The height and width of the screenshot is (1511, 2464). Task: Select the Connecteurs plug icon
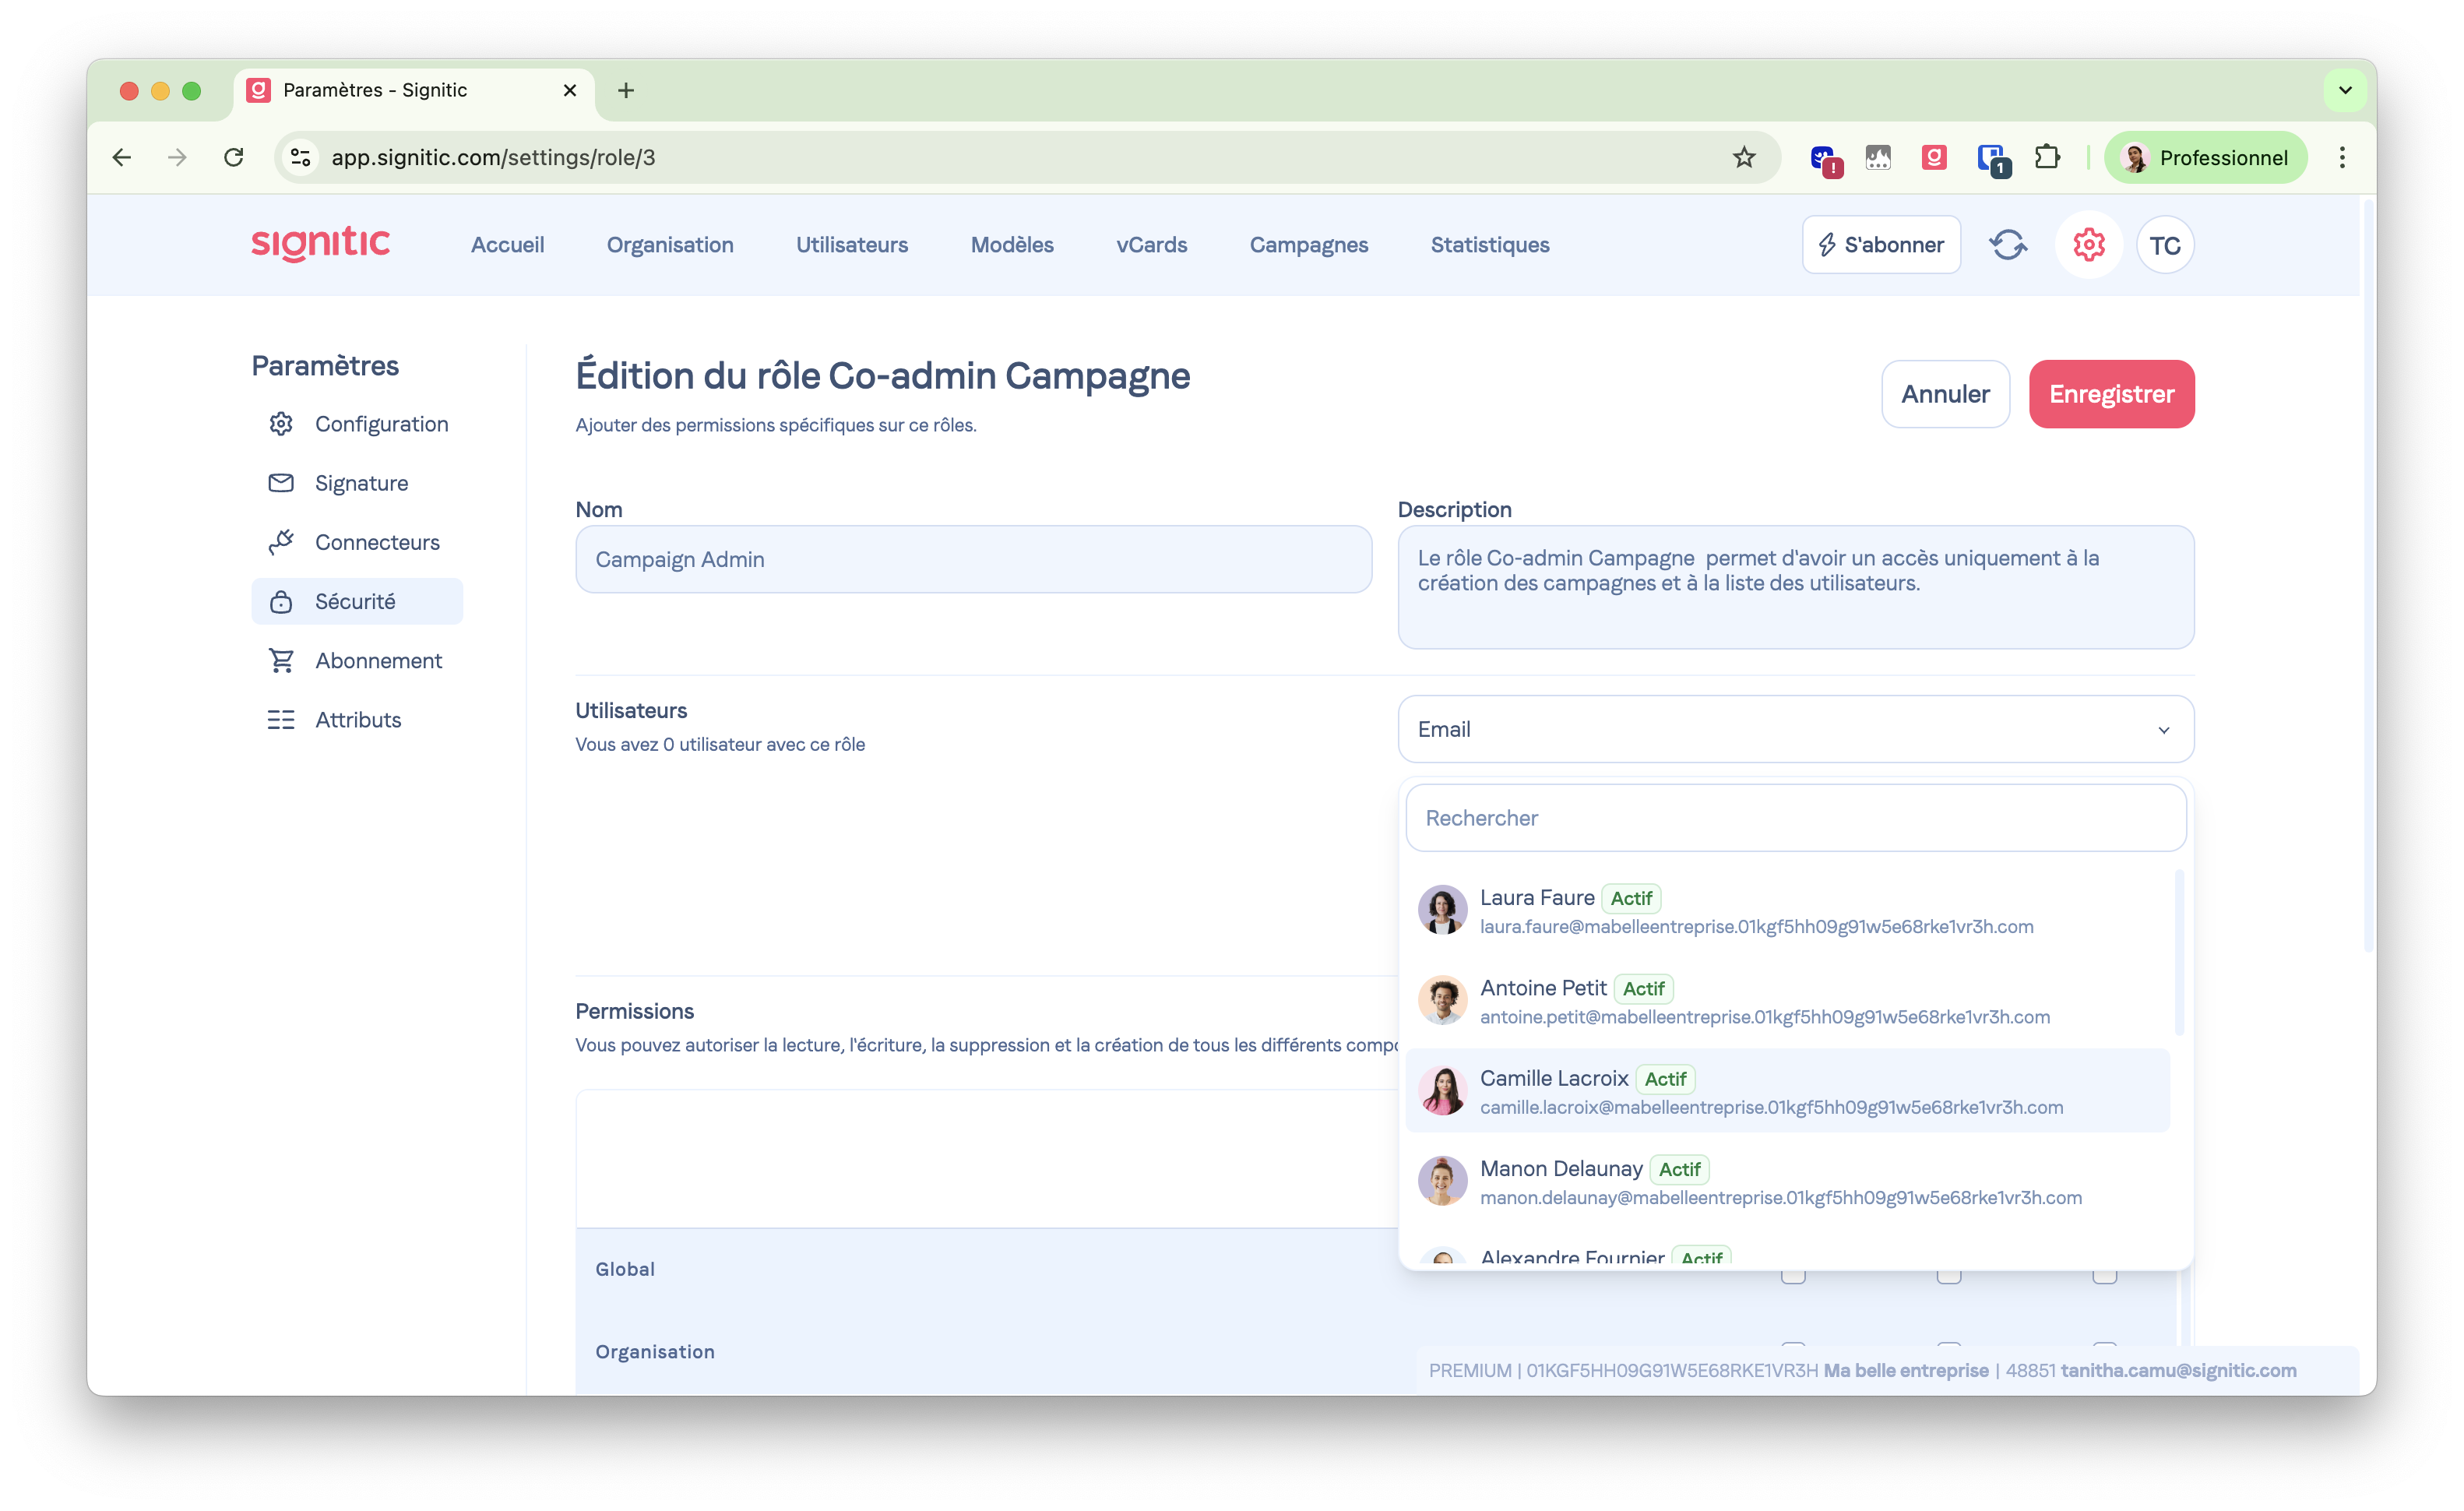pyautogui.click(x=281, y=542)
